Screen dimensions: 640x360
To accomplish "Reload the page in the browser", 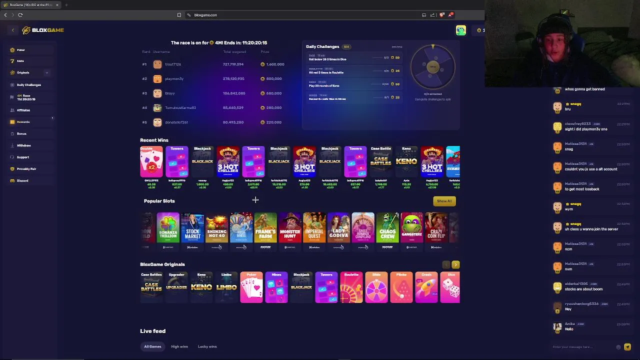I will (20, 15).
